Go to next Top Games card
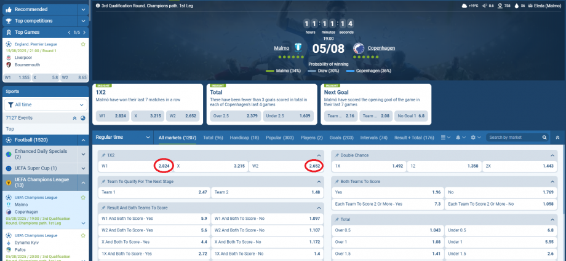 [84, 33]
